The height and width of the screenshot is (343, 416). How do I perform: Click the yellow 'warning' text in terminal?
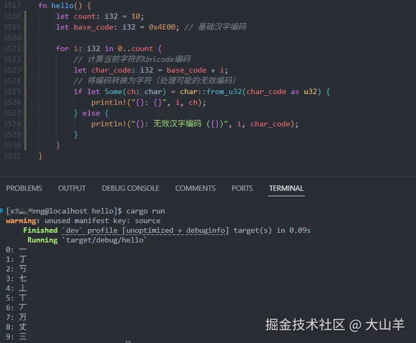pos(21,220)
